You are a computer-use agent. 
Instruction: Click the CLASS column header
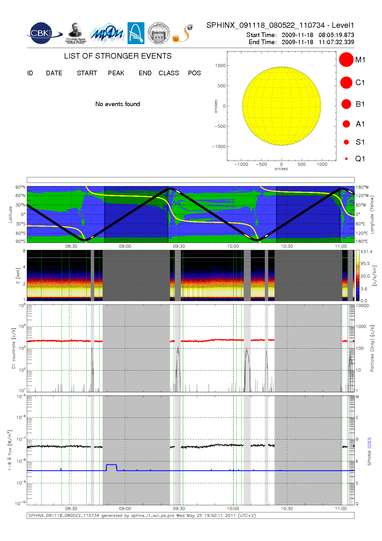(169, 73)
